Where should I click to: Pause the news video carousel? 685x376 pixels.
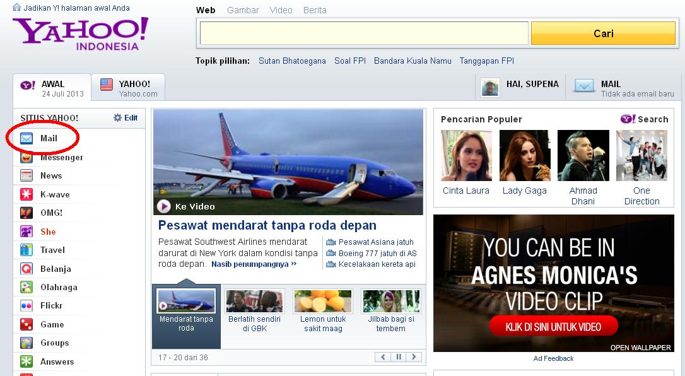click(x=398, y=356)
